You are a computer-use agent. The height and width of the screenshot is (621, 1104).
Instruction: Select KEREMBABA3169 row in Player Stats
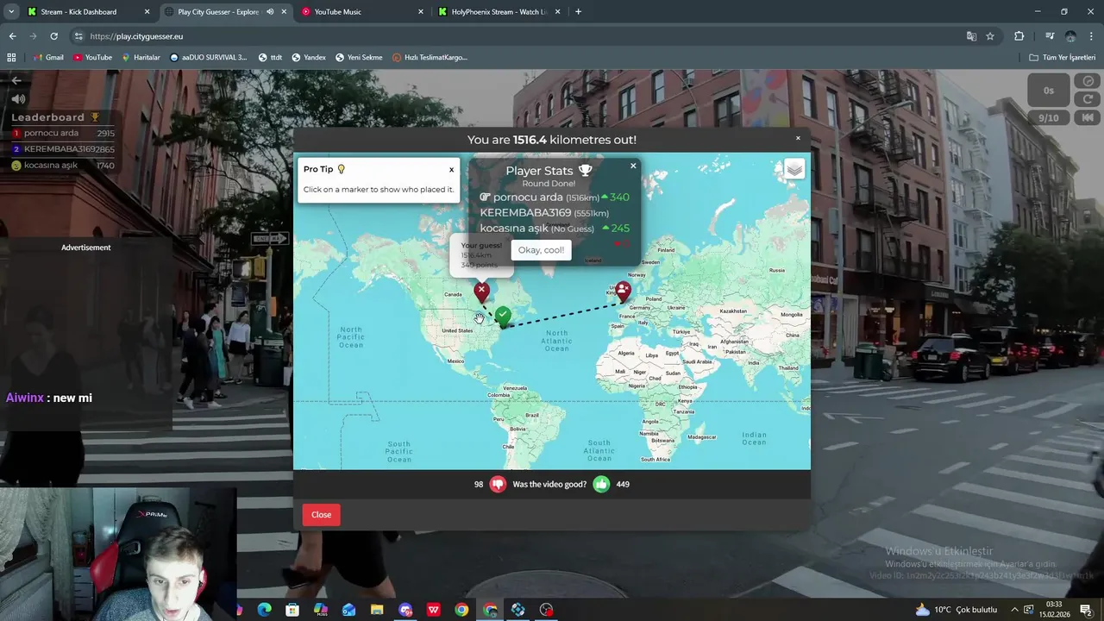(x=544, y=213)
